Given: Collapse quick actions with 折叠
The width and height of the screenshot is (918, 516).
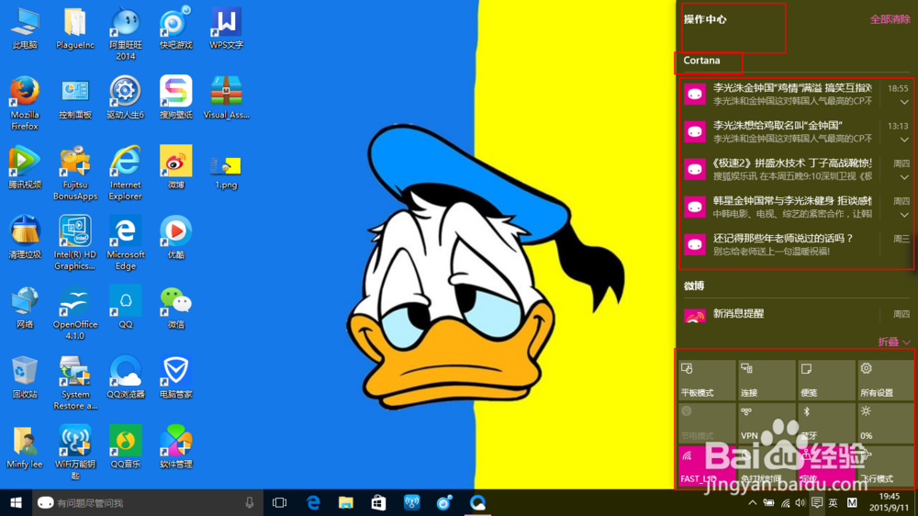Looking at the screenshot, I should tap(893, 342).
